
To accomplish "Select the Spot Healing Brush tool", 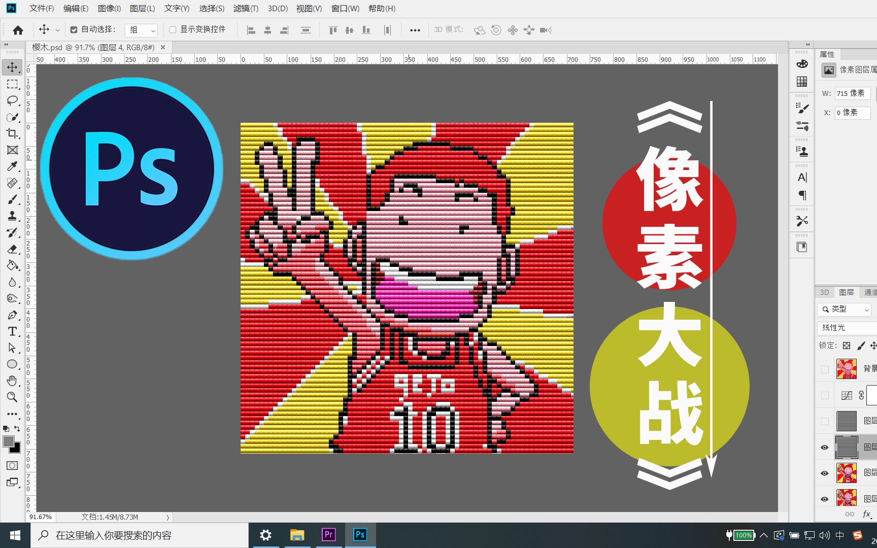I will click(12, 183).
